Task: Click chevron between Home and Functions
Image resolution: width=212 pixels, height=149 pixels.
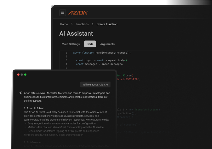Action: pos(72,24)
